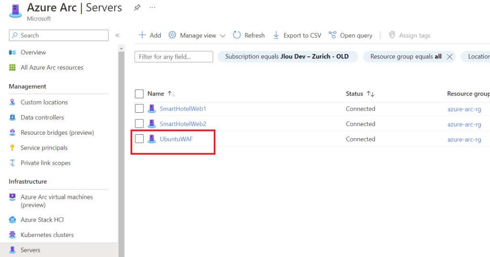This screenshot has width=490, height=257.
Task: Click the Filter for any field box
Action: pyautogui.click(x=174, y=57)
